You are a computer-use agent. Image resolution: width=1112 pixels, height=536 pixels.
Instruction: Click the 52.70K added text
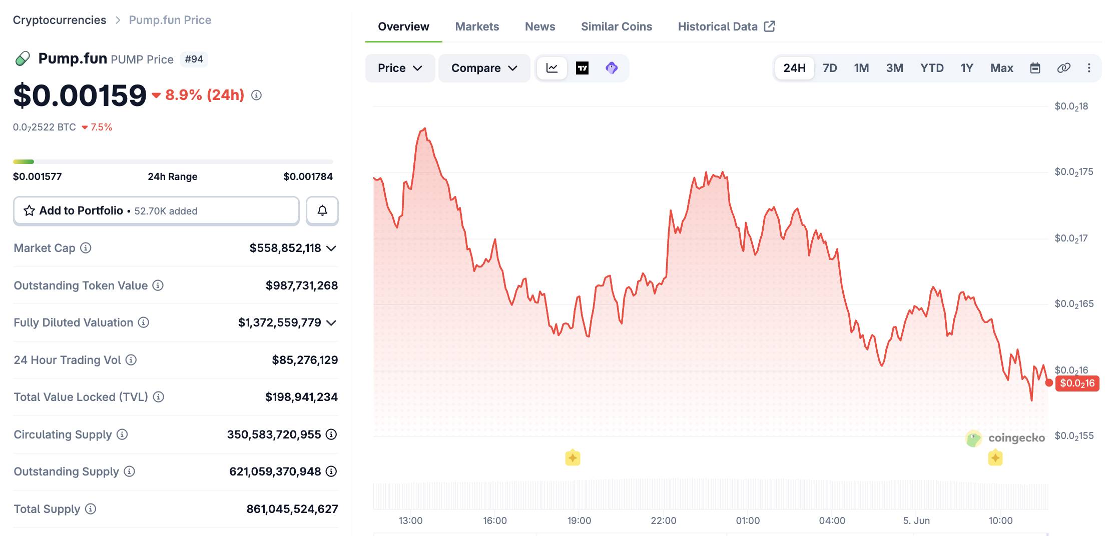[166, 211]
